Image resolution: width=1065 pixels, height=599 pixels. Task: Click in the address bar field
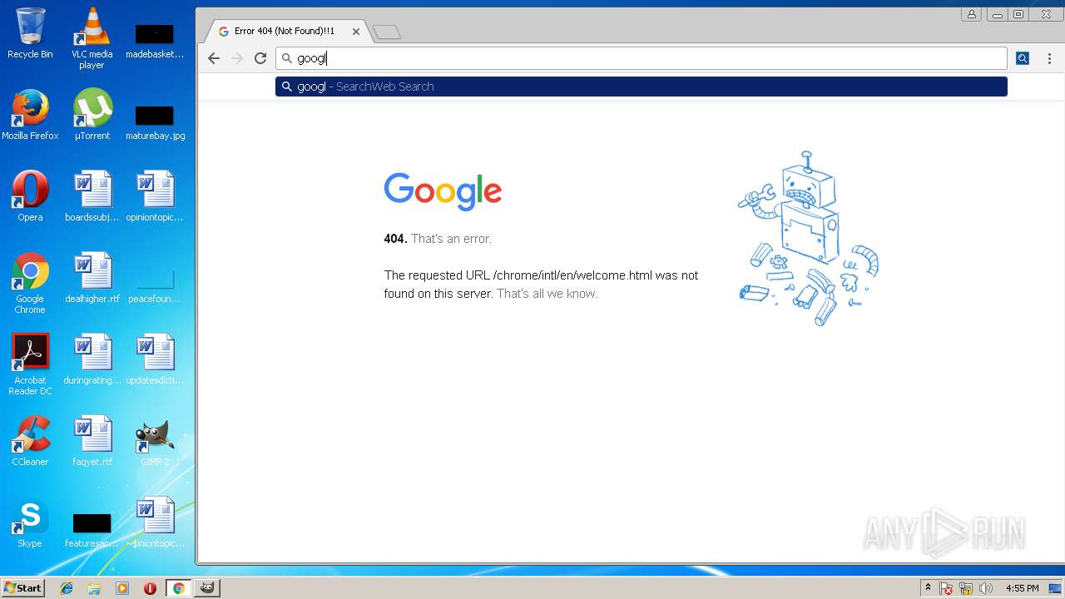[x=641, y=58]
